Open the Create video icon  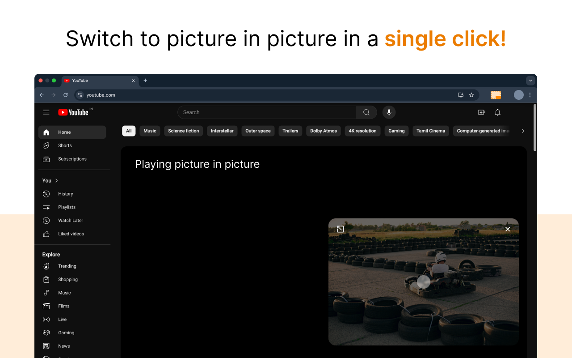pyautogui.click(x=481, y=112)
